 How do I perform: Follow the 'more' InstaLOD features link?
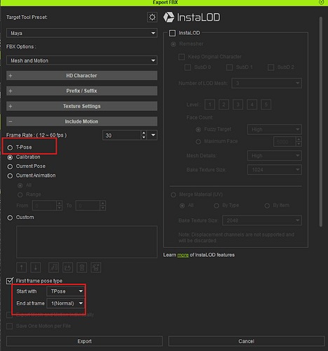pyautogui.click(x=183, y=255)
